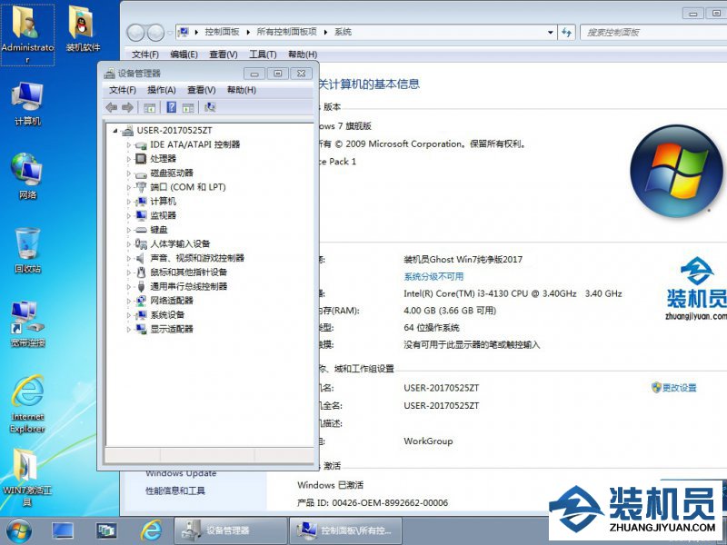Select the 通用串行总线控制器 USB icon
The width and height of the screenshot is (727, 545).
coord(141,286)
